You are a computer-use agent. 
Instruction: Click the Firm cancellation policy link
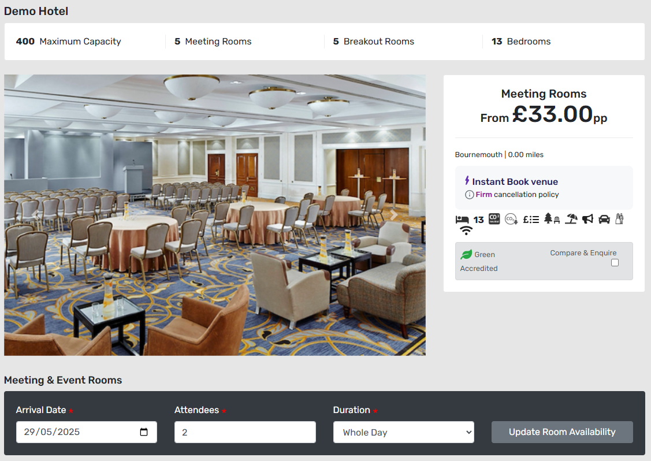pos(518,194)
